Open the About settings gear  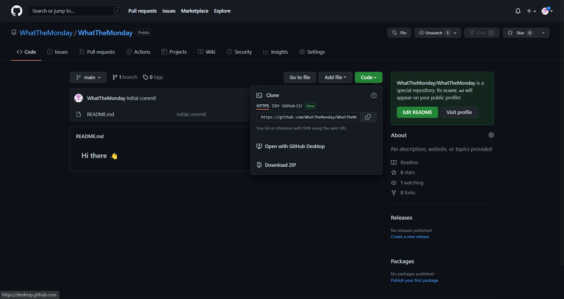click(x=491, y=135)
